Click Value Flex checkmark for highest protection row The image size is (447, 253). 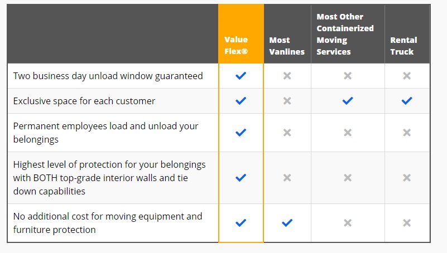click(241, 178)
